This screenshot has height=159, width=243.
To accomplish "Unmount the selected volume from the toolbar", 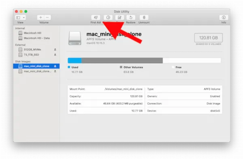I will pos(144,17).
